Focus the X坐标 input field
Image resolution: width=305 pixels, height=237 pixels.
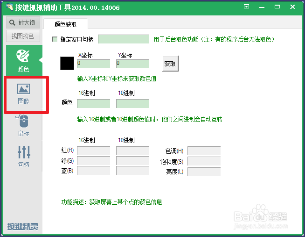coord(94,64)
